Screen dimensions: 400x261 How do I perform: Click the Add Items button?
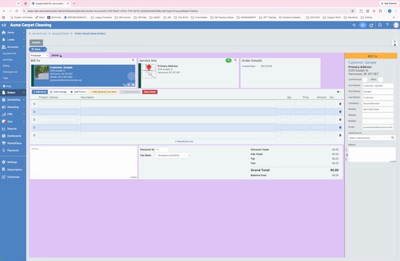click(x=40, y=92)
